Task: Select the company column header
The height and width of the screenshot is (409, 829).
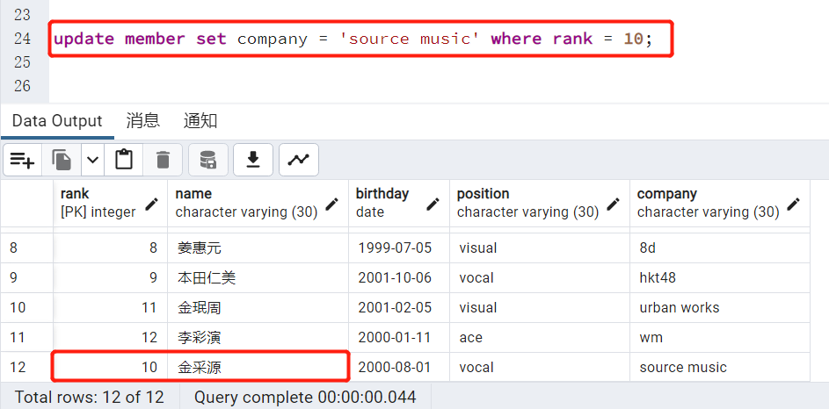Action: [x=720, y=203]
